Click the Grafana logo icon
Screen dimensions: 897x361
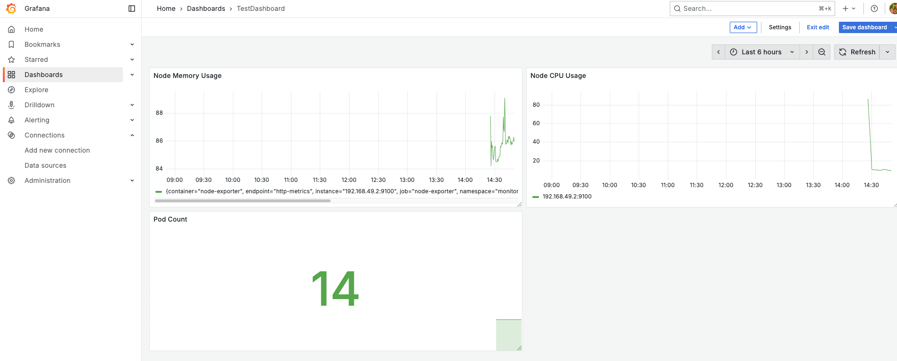point(11,9)
